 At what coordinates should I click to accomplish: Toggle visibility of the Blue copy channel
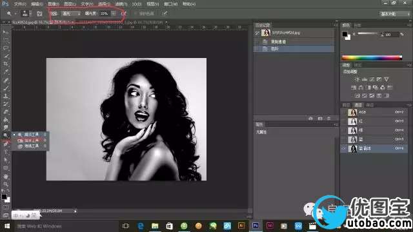344,148
